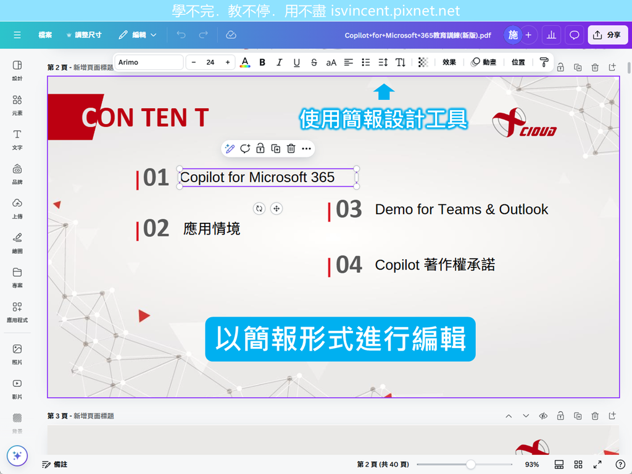Viewport: 632px width, 474px height.
Task: Open the 調整尺寸 resize menu
Action: click(x=84, y=35)
